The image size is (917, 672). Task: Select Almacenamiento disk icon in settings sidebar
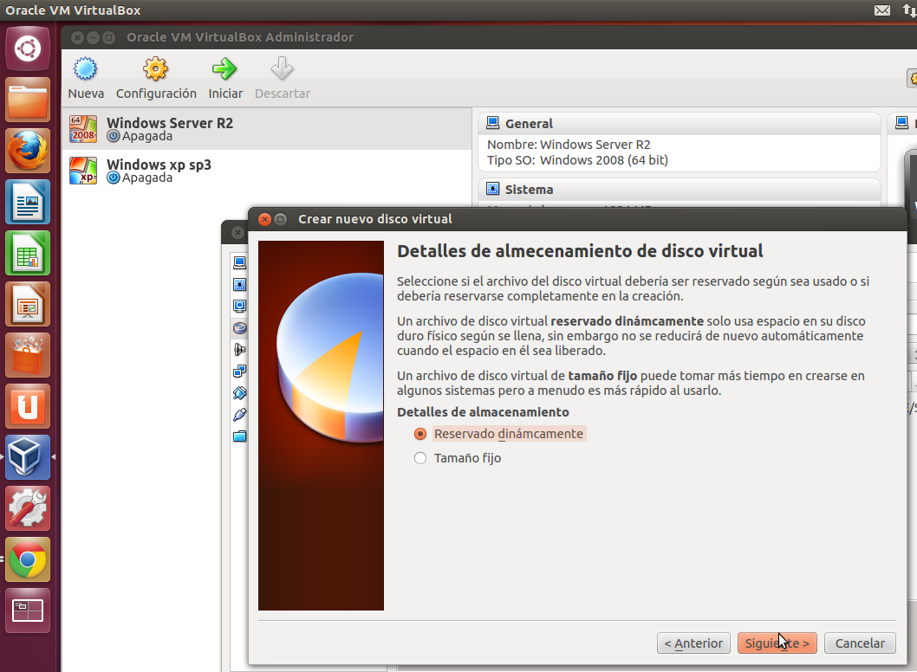pos(240,328)
